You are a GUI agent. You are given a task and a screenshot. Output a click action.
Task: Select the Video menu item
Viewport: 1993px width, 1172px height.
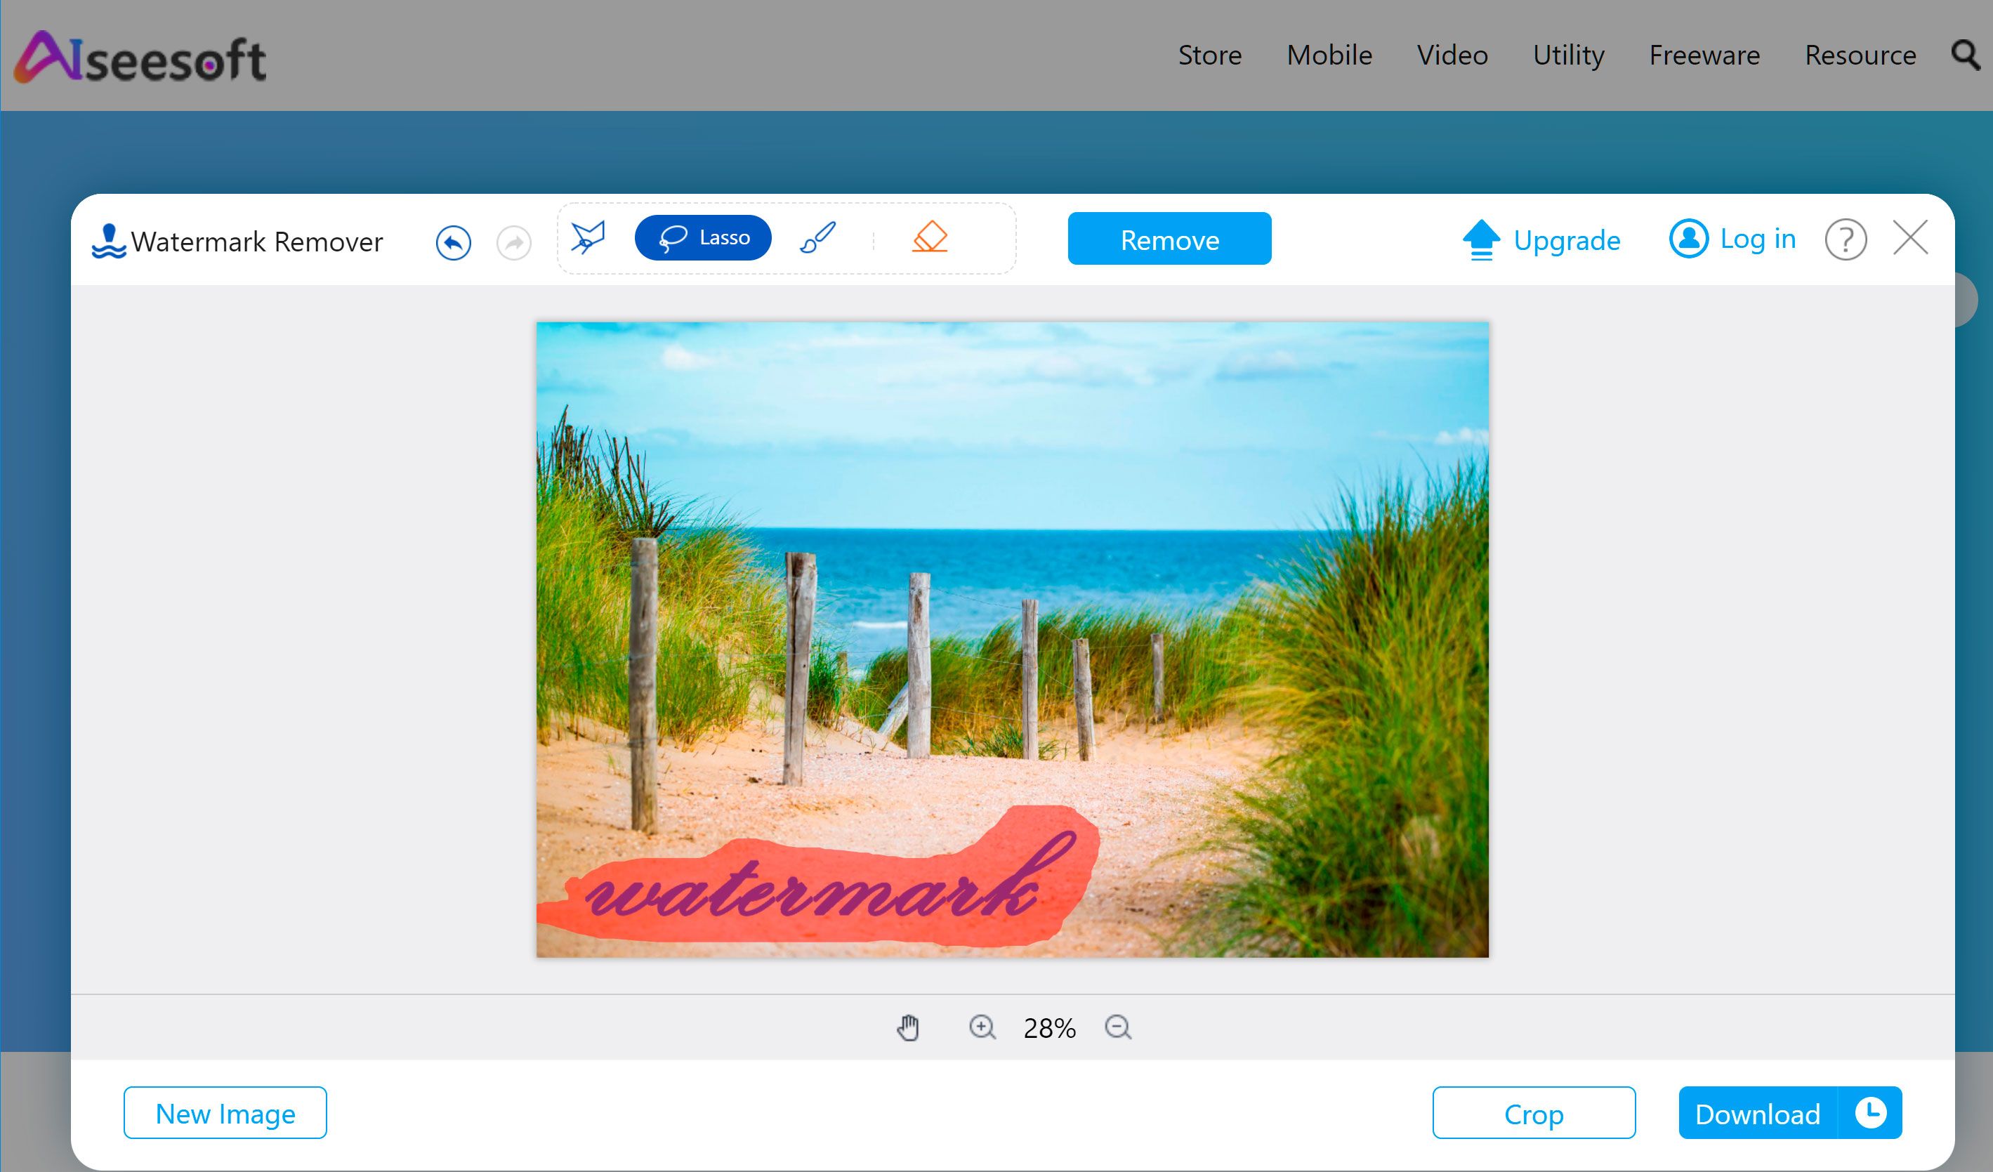coord(1452,55)
